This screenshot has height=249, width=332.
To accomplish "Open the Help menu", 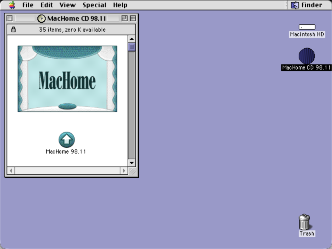I will [120, 5].
